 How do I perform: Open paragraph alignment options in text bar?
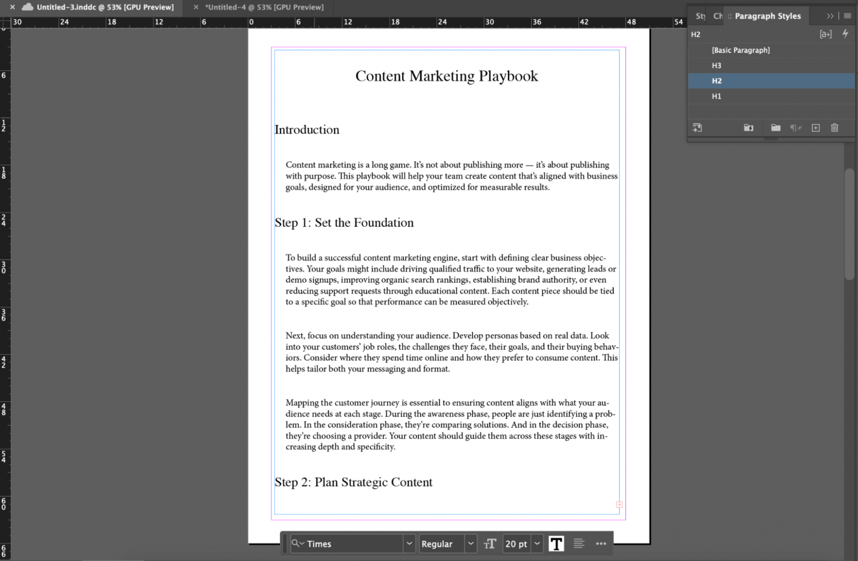[579, 544]
